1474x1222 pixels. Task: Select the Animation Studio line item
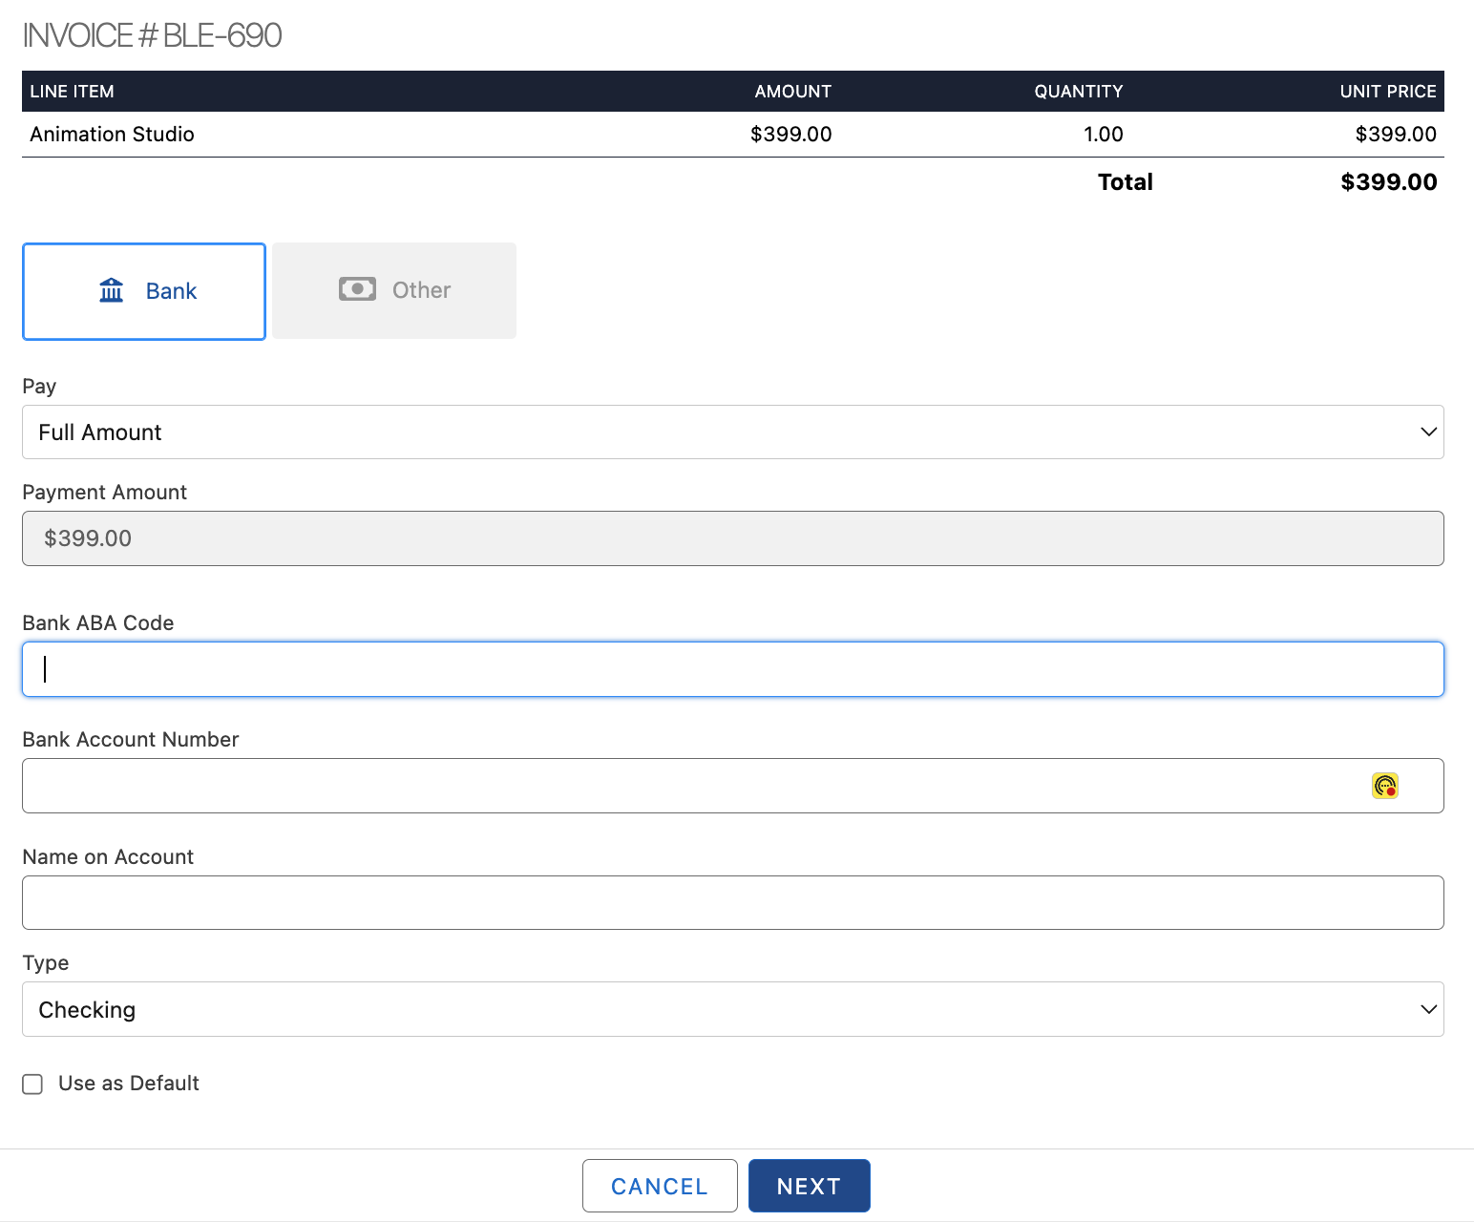tap(113, 135)
